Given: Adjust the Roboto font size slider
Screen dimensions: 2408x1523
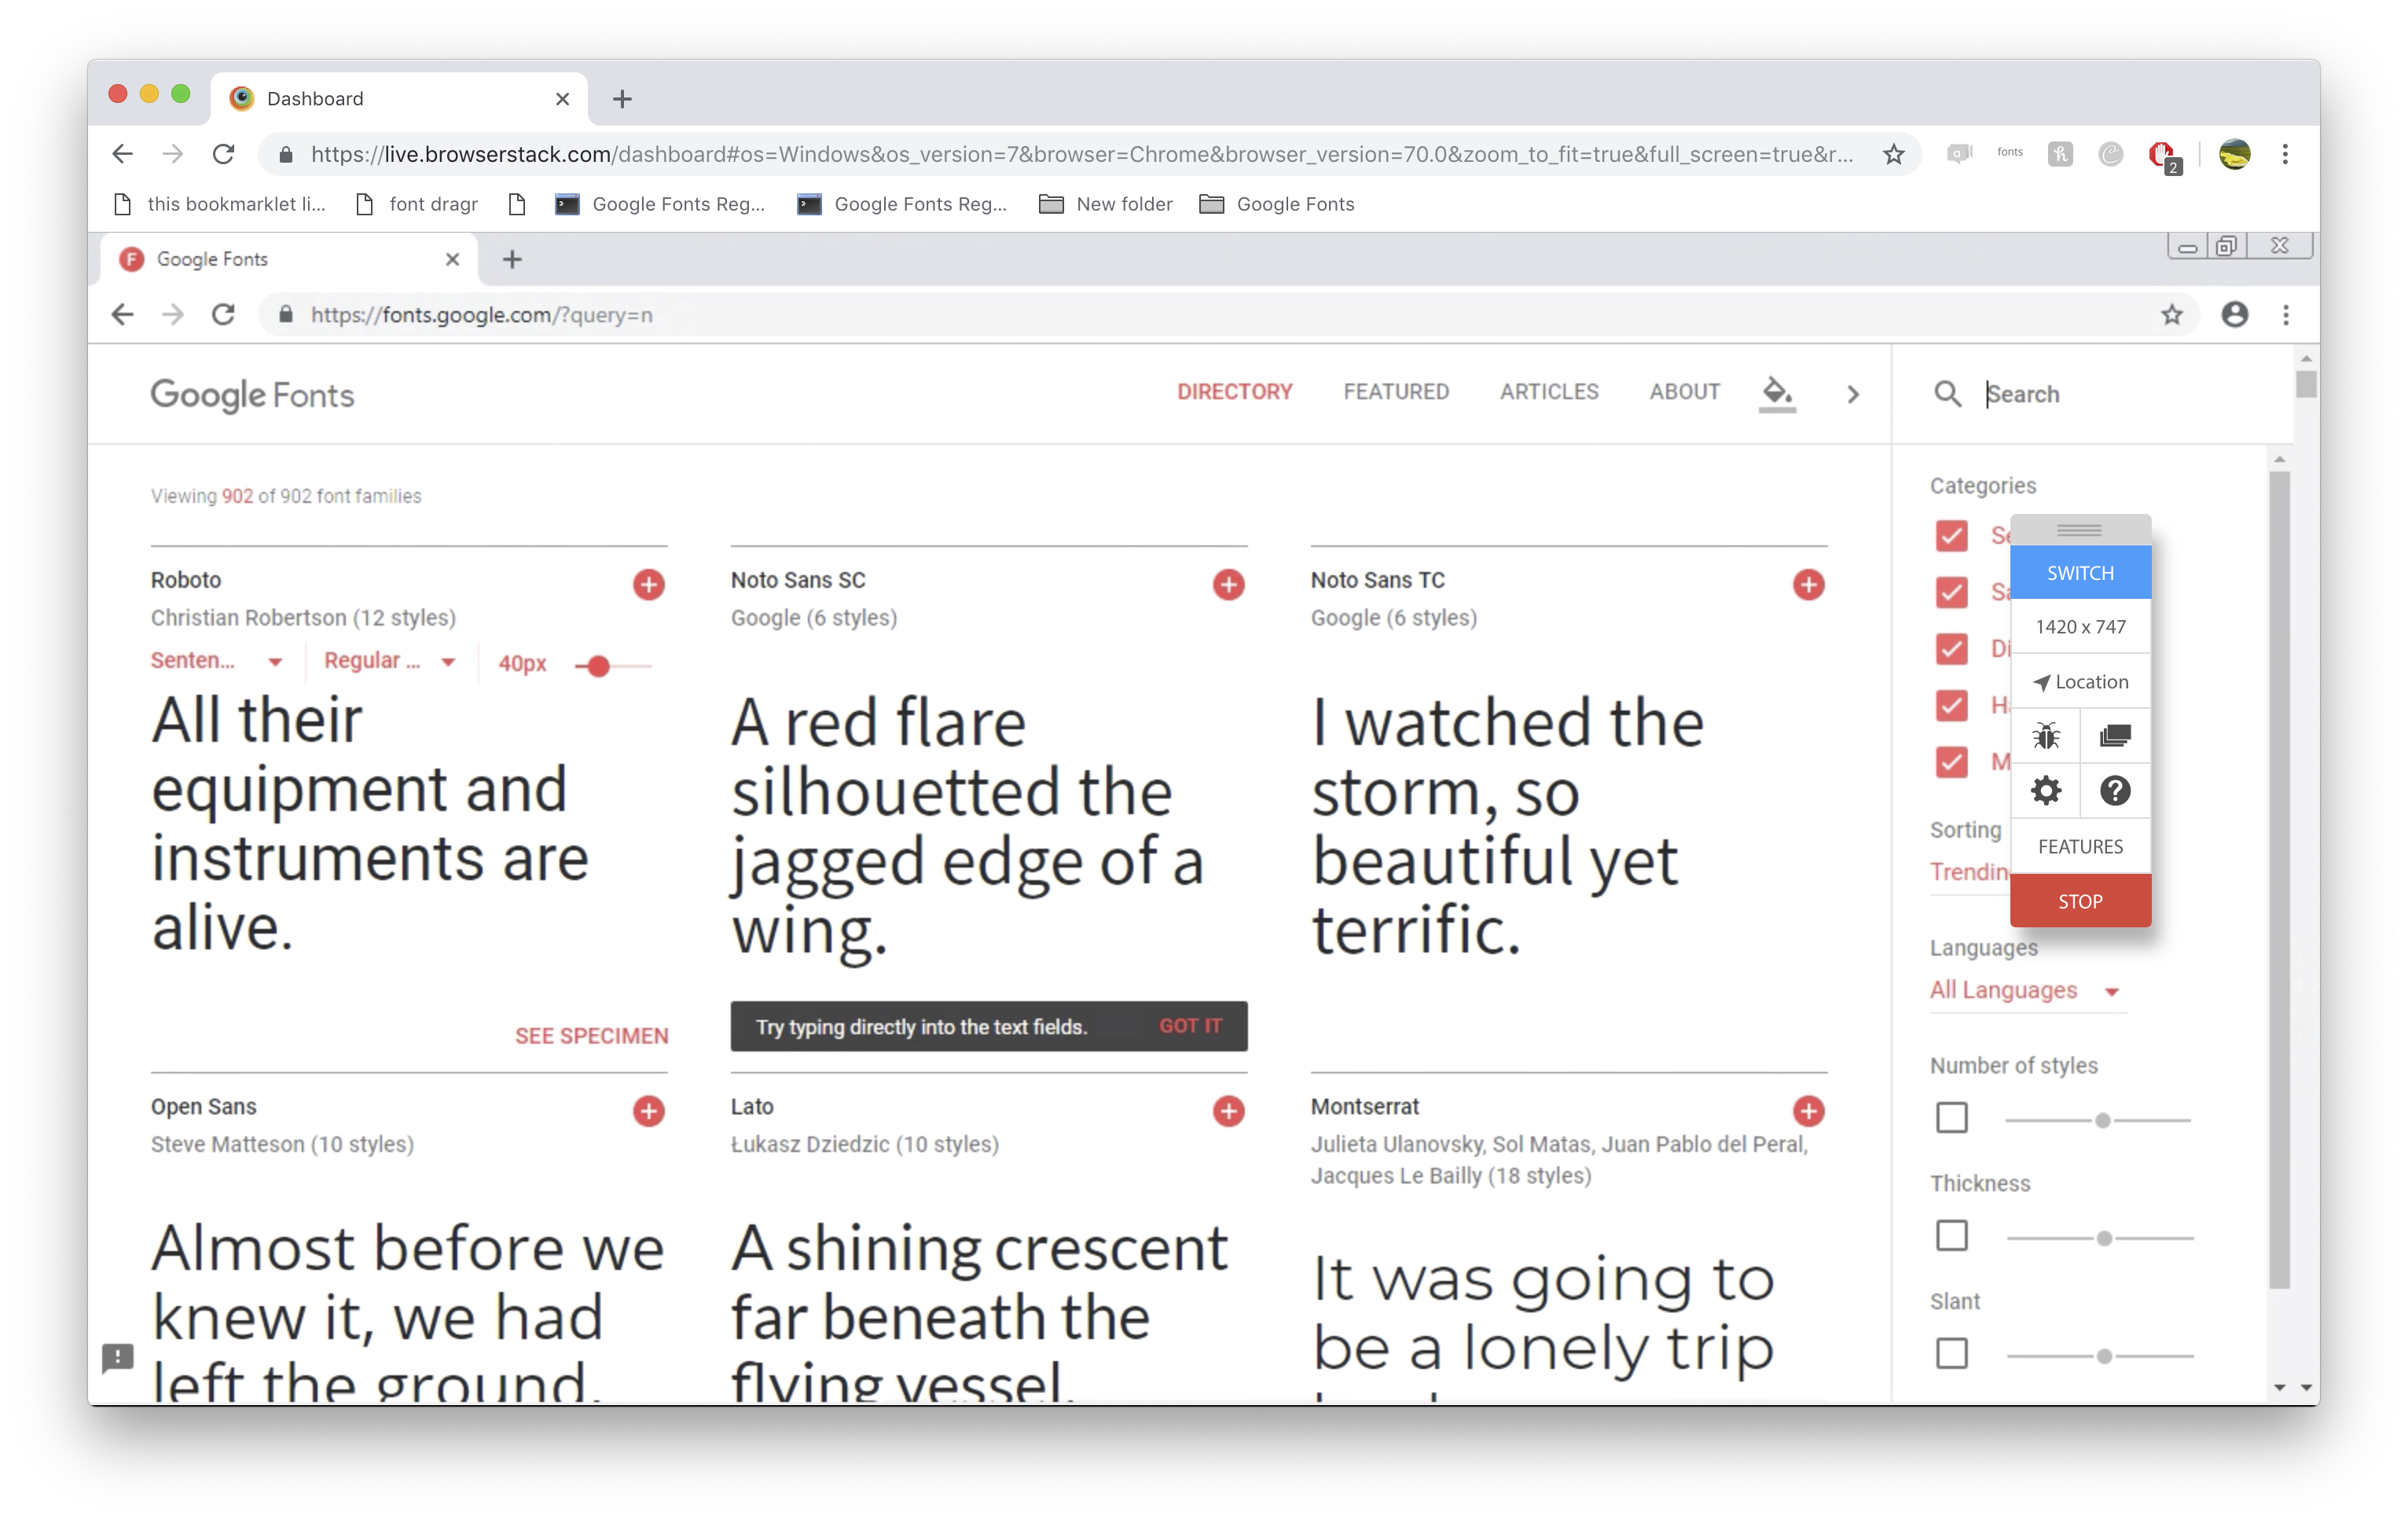Looking at the screenshot, I should 598,666.
